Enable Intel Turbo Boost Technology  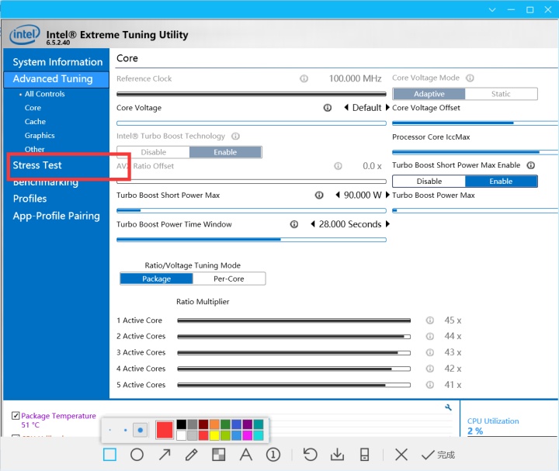[225, 152]
